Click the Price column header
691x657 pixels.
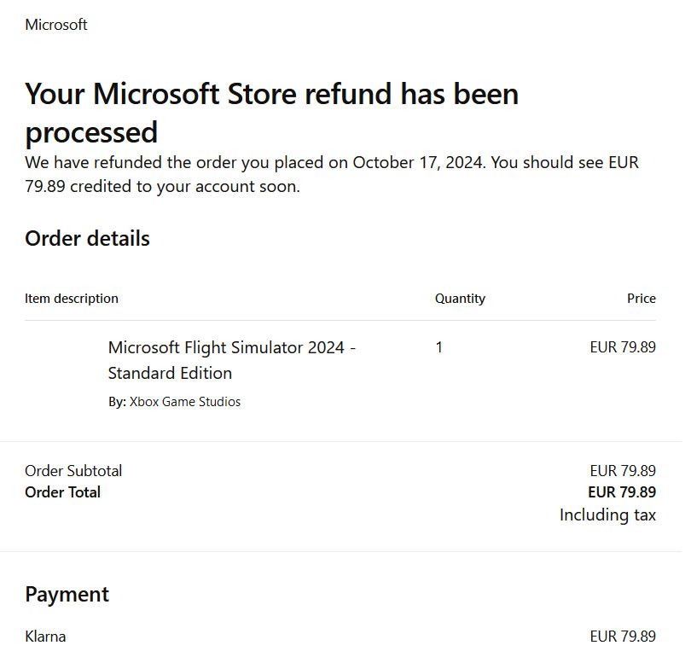tap(642, 299)
